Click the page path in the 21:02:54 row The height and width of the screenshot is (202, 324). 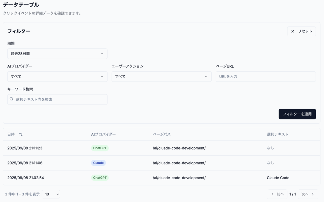click(179, 178)
